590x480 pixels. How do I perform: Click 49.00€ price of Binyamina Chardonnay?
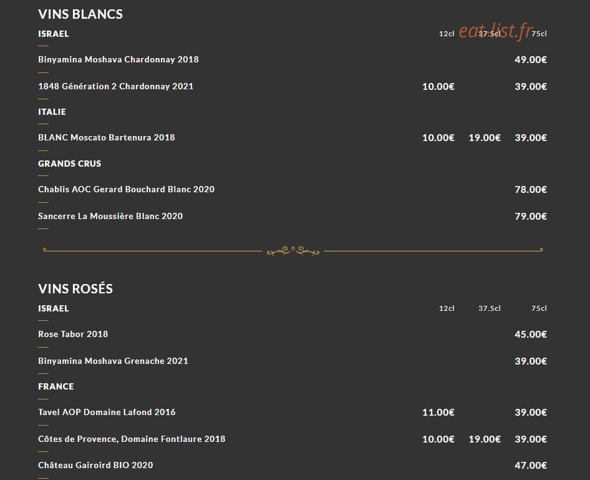(531, 59)
